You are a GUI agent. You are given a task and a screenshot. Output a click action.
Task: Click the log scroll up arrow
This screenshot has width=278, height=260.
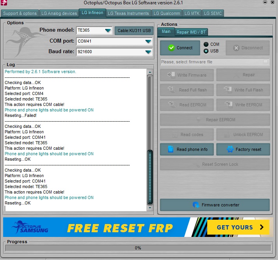[150, 72]
